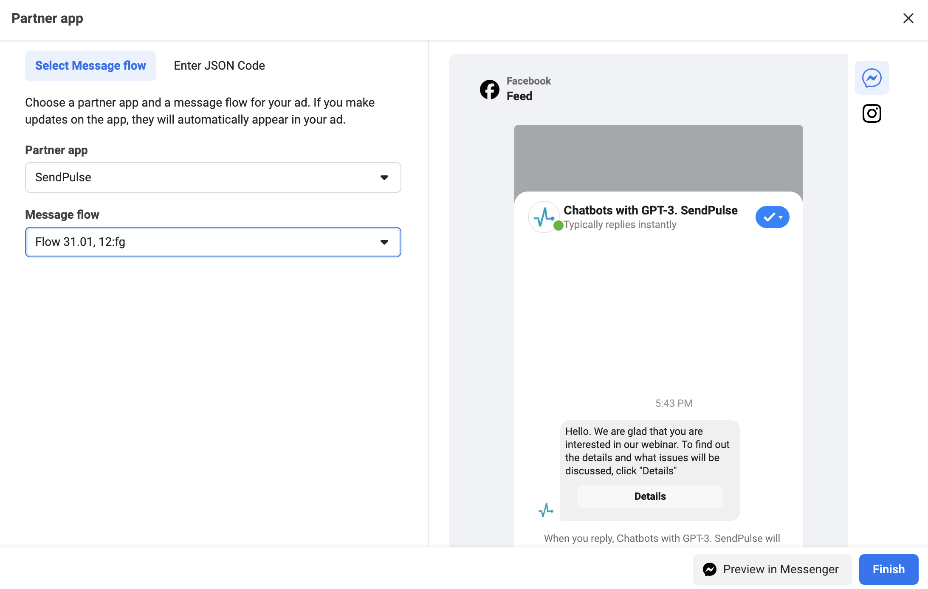Screen dimensions: 928x589
Task: Click the SendPulse chatbot profile avatar
Action: click(544, 217)
